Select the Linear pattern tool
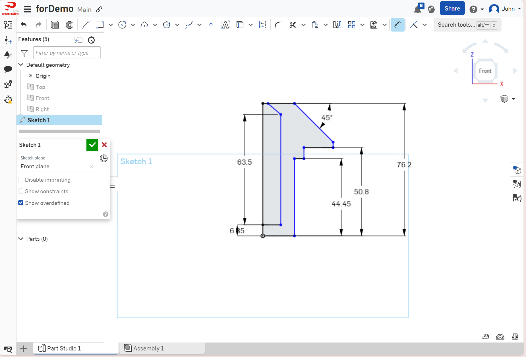Image resolution: width=526 pixels, height=357 pixels. pyautogui.click(x=352, y=25)
